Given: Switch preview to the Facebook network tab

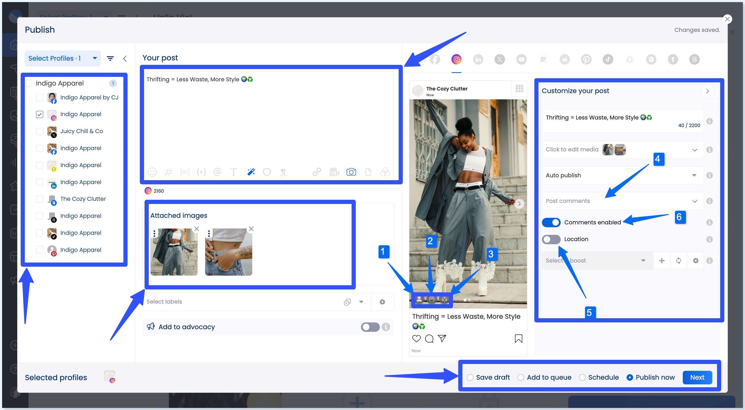Looking at the screenshot, I should (x=435, y=59).
